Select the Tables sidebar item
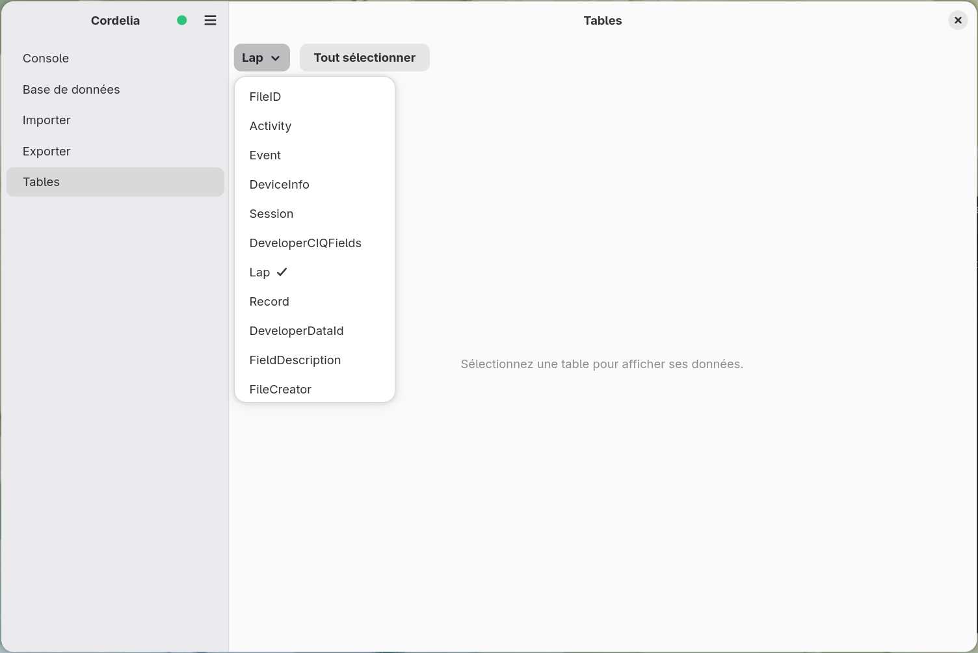This screenshot has width=978, height=653. coord(115,182)
